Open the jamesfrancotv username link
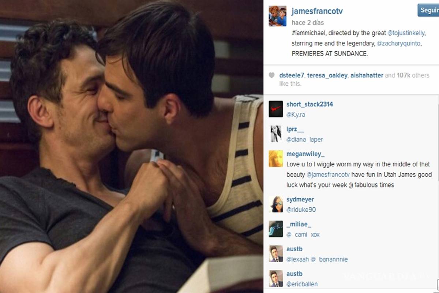Image resolution: width=439 pixels, height=293 pixels. (x=317, y=11)
